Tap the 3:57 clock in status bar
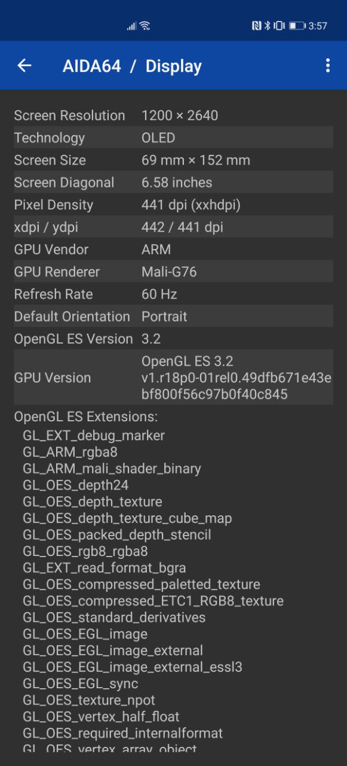This screenshot has height=766, width=347. coord(318,26)
